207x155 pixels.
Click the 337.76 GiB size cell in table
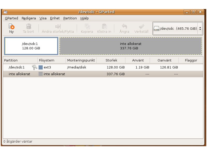pos(116,74)
